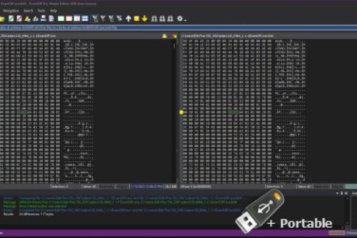Click the yellow difference marker between panes
Viewport: 357px width, 238px height.
181,112
